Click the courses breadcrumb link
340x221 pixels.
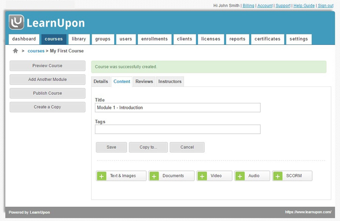tap(36, 51)
